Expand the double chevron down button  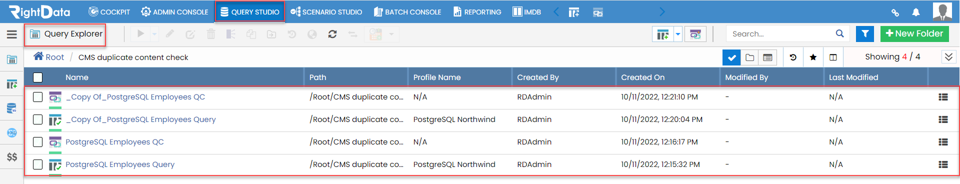pyautogui.click(x=948, y=57)
